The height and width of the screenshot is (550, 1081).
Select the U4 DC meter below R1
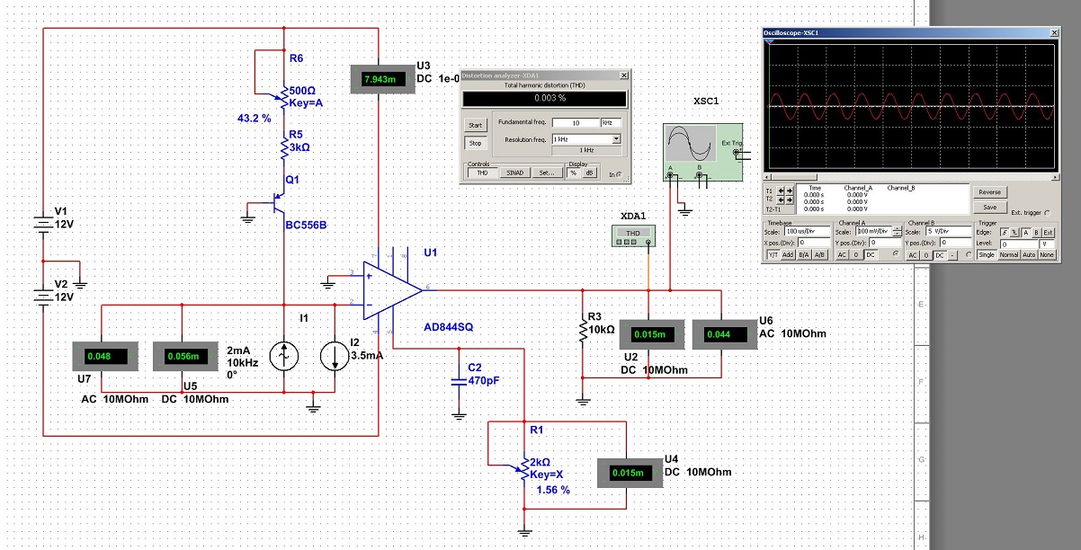(630, 472)
